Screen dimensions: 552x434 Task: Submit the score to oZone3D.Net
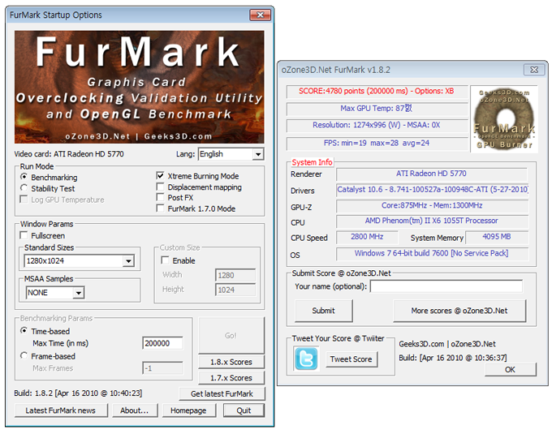[x=324, y=311]
